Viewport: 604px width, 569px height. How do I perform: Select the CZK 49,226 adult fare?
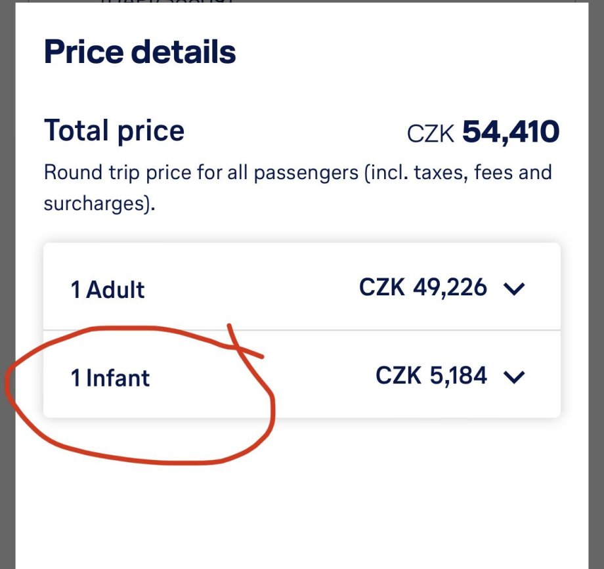point(423,287)
